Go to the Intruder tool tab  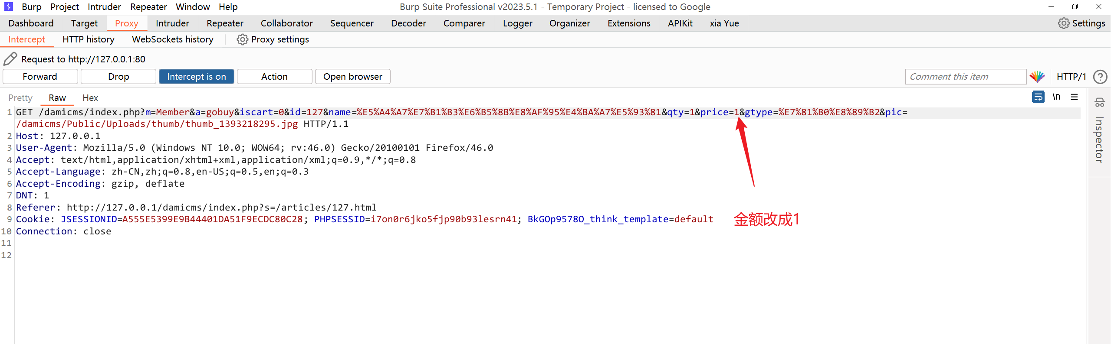pos(172,23)
